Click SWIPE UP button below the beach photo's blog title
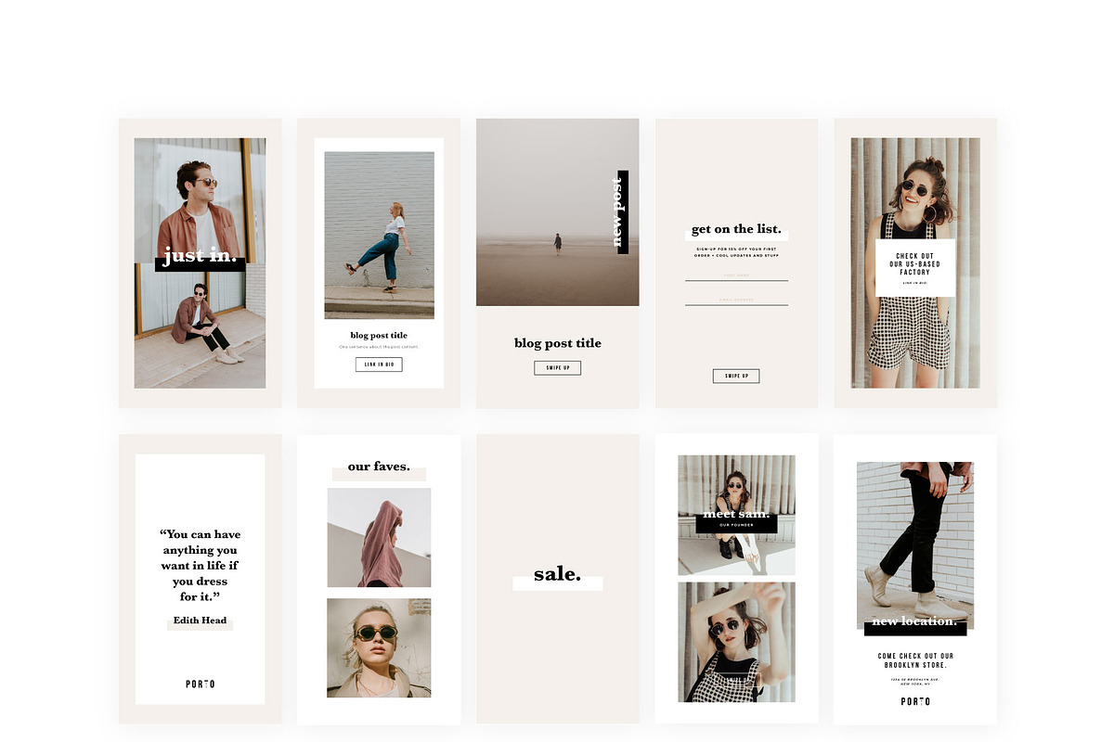This screenshot has width=1114, height=742. (557, 368)
